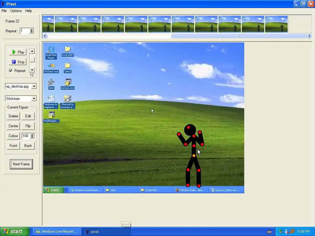Decrease figure size with the down arrow

32,137
